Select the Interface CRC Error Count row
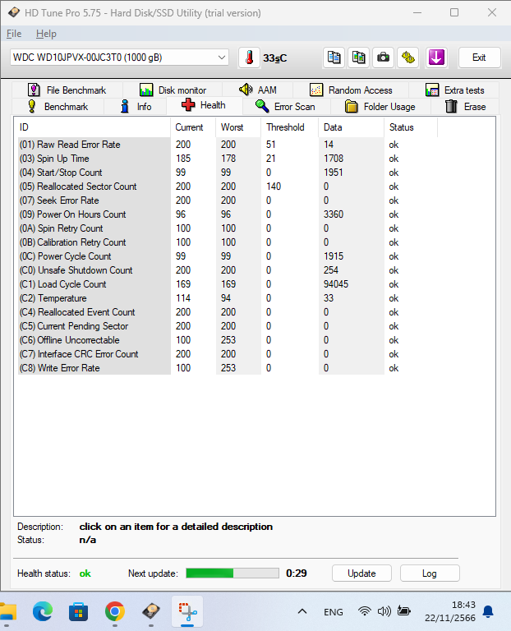 228,354
